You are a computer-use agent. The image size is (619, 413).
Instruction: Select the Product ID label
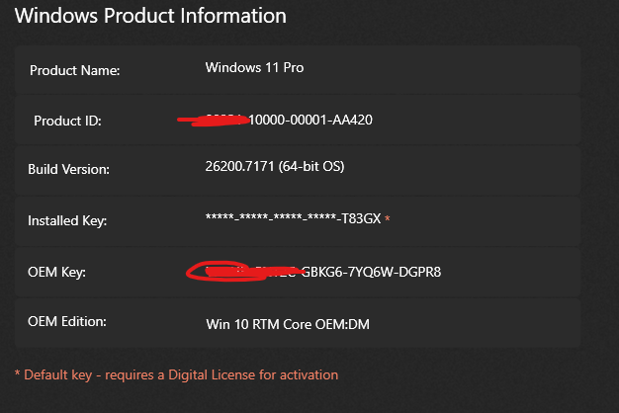pyautogui.click(x=67, y=121)
